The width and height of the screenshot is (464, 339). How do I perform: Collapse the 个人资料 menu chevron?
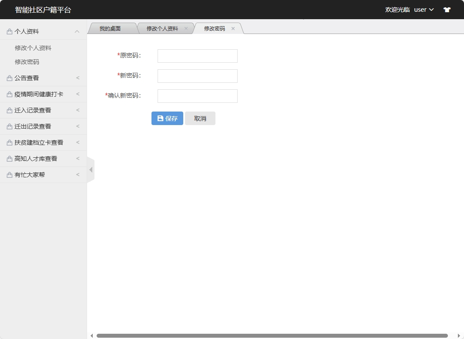pos(77,31)
